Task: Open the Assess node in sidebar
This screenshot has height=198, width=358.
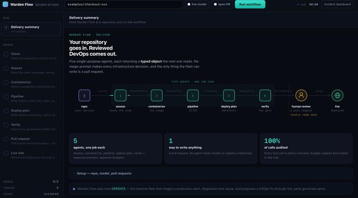Action: (x=31, y=70)
